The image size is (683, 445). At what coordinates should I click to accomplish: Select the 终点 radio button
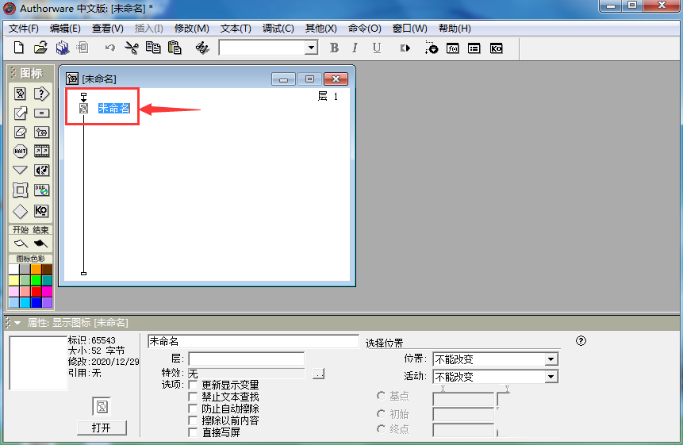tap(381, 429)
